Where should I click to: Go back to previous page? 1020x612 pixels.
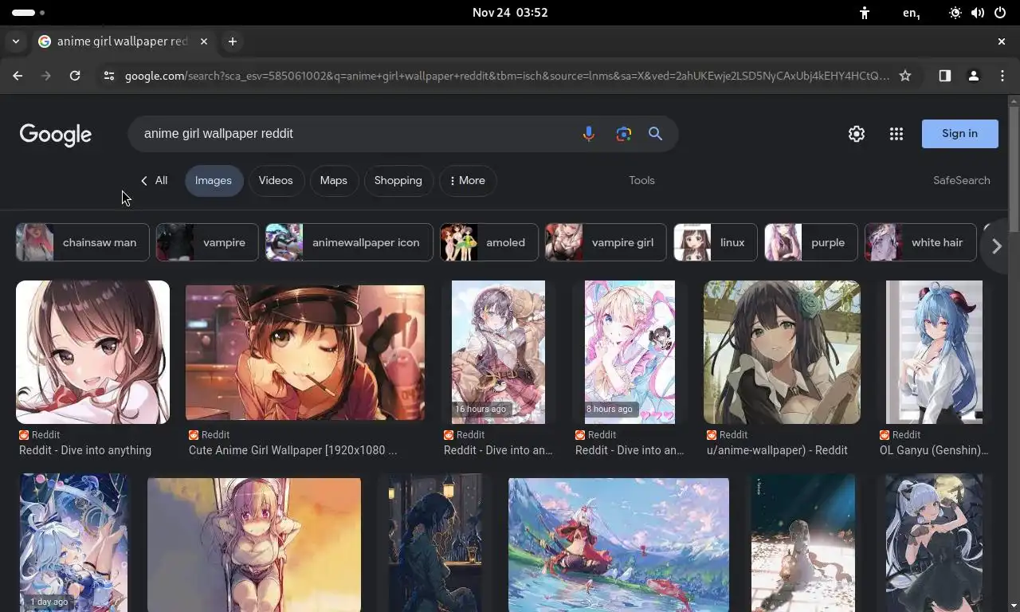(18, 76)
